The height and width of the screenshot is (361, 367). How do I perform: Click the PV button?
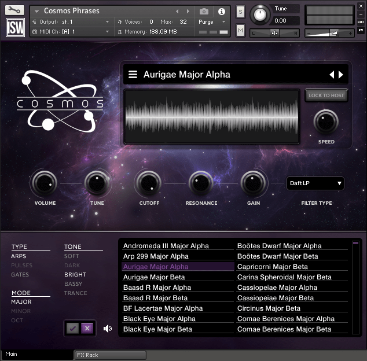tap(361, 30)
